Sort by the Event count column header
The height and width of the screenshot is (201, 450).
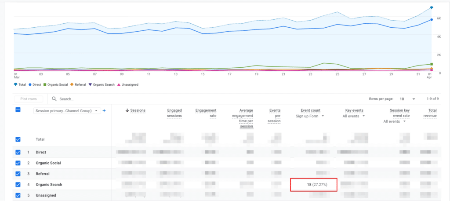pyautogui.click(x=311, y=110)
